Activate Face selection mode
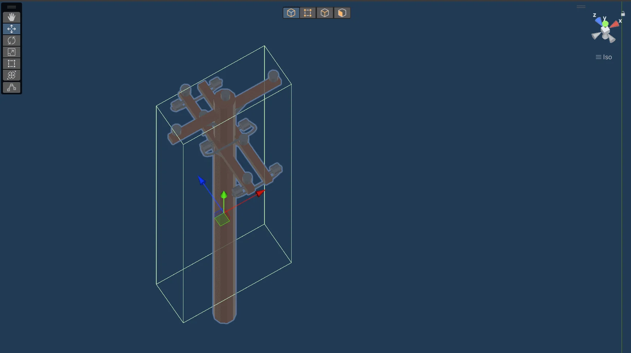Image resolution: width=631 pixels, height=353 pixels. (342, 13)
